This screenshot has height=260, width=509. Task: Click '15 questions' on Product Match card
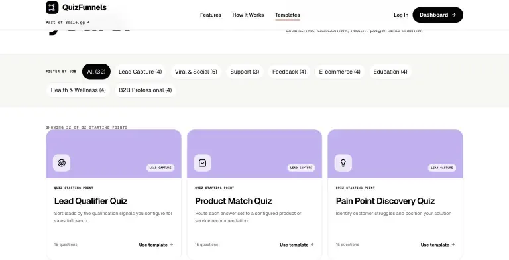pyautogui.click(x=207, y=245)
